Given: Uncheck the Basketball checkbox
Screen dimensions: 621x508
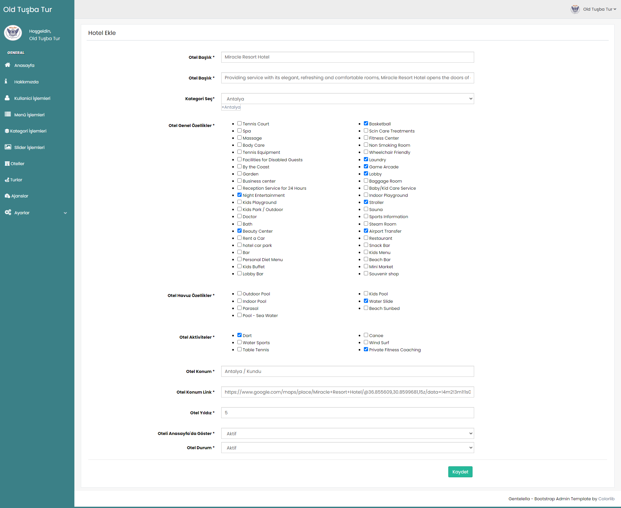Looking at the screenshot, I should (x=366, y=123).
